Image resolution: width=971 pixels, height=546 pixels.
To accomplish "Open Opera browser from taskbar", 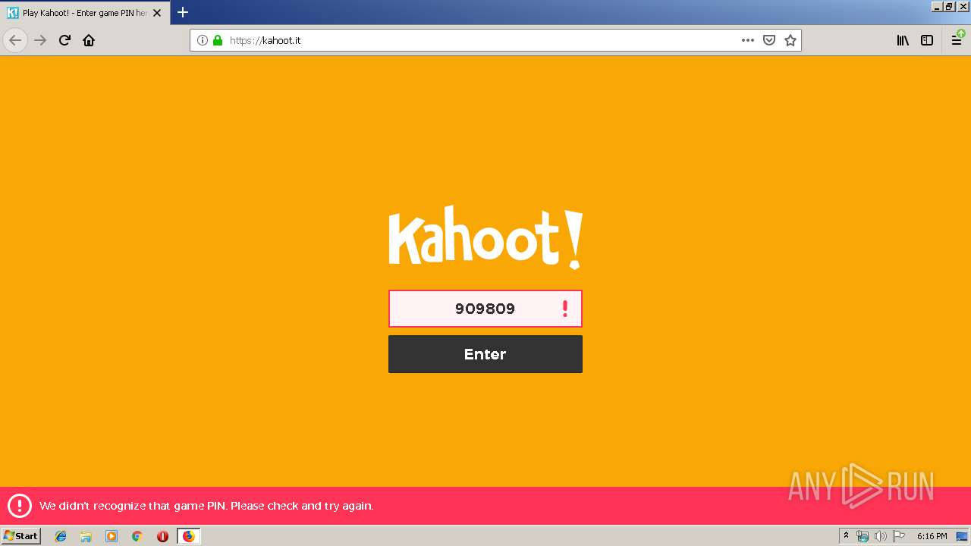I will (162, 536).
